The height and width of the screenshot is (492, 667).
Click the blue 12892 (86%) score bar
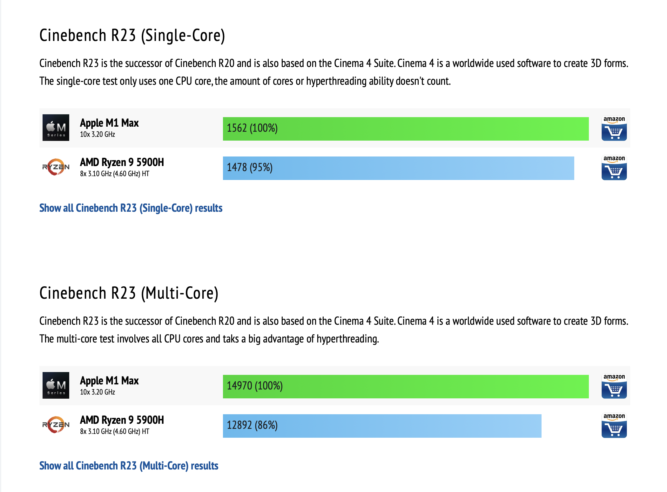382,426
